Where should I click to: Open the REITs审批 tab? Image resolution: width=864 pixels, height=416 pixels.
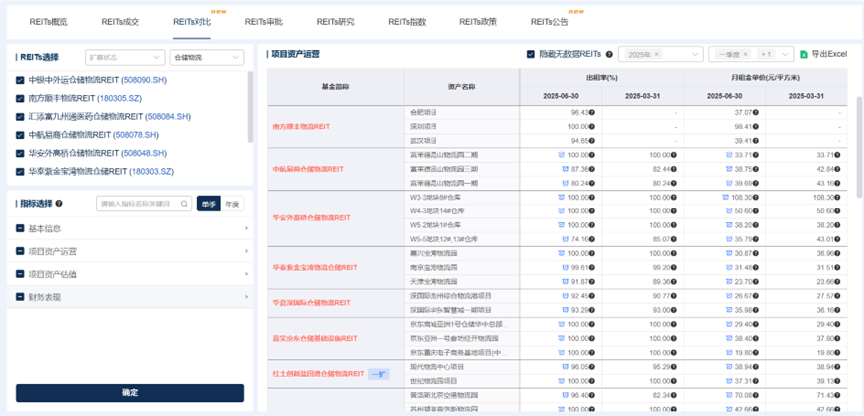tap(264, 22)
